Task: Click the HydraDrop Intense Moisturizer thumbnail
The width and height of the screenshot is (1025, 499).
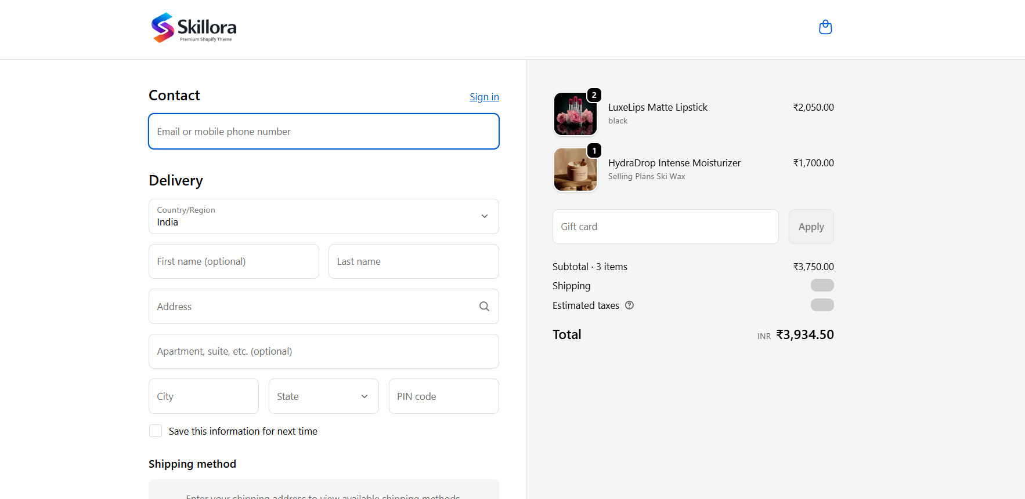Action: 575,170
